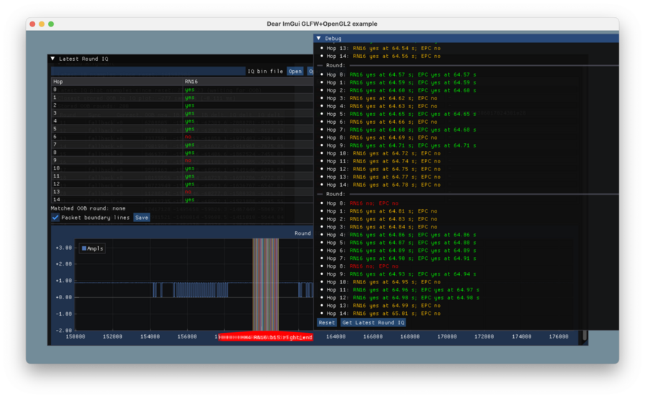Click the 'no' cell in Hop 13 row
The height and width of the screenshot is (398, 645).
188,192
